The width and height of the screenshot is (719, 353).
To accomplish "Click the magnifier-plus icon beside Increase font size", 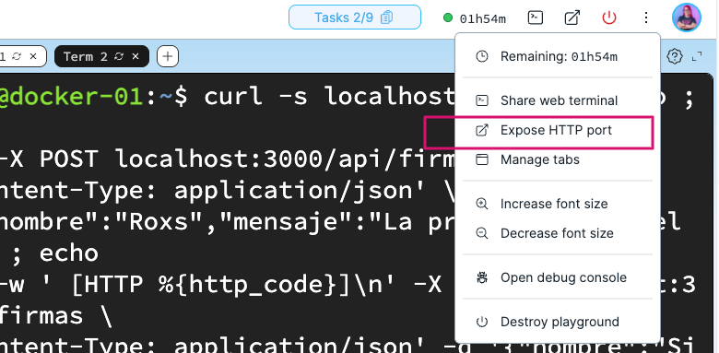I will point(481,204).
